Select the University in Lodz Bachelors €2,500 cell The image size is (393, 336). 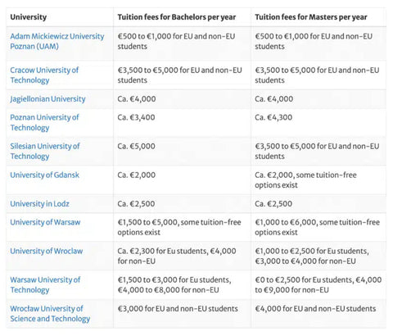tap(183, 204)
